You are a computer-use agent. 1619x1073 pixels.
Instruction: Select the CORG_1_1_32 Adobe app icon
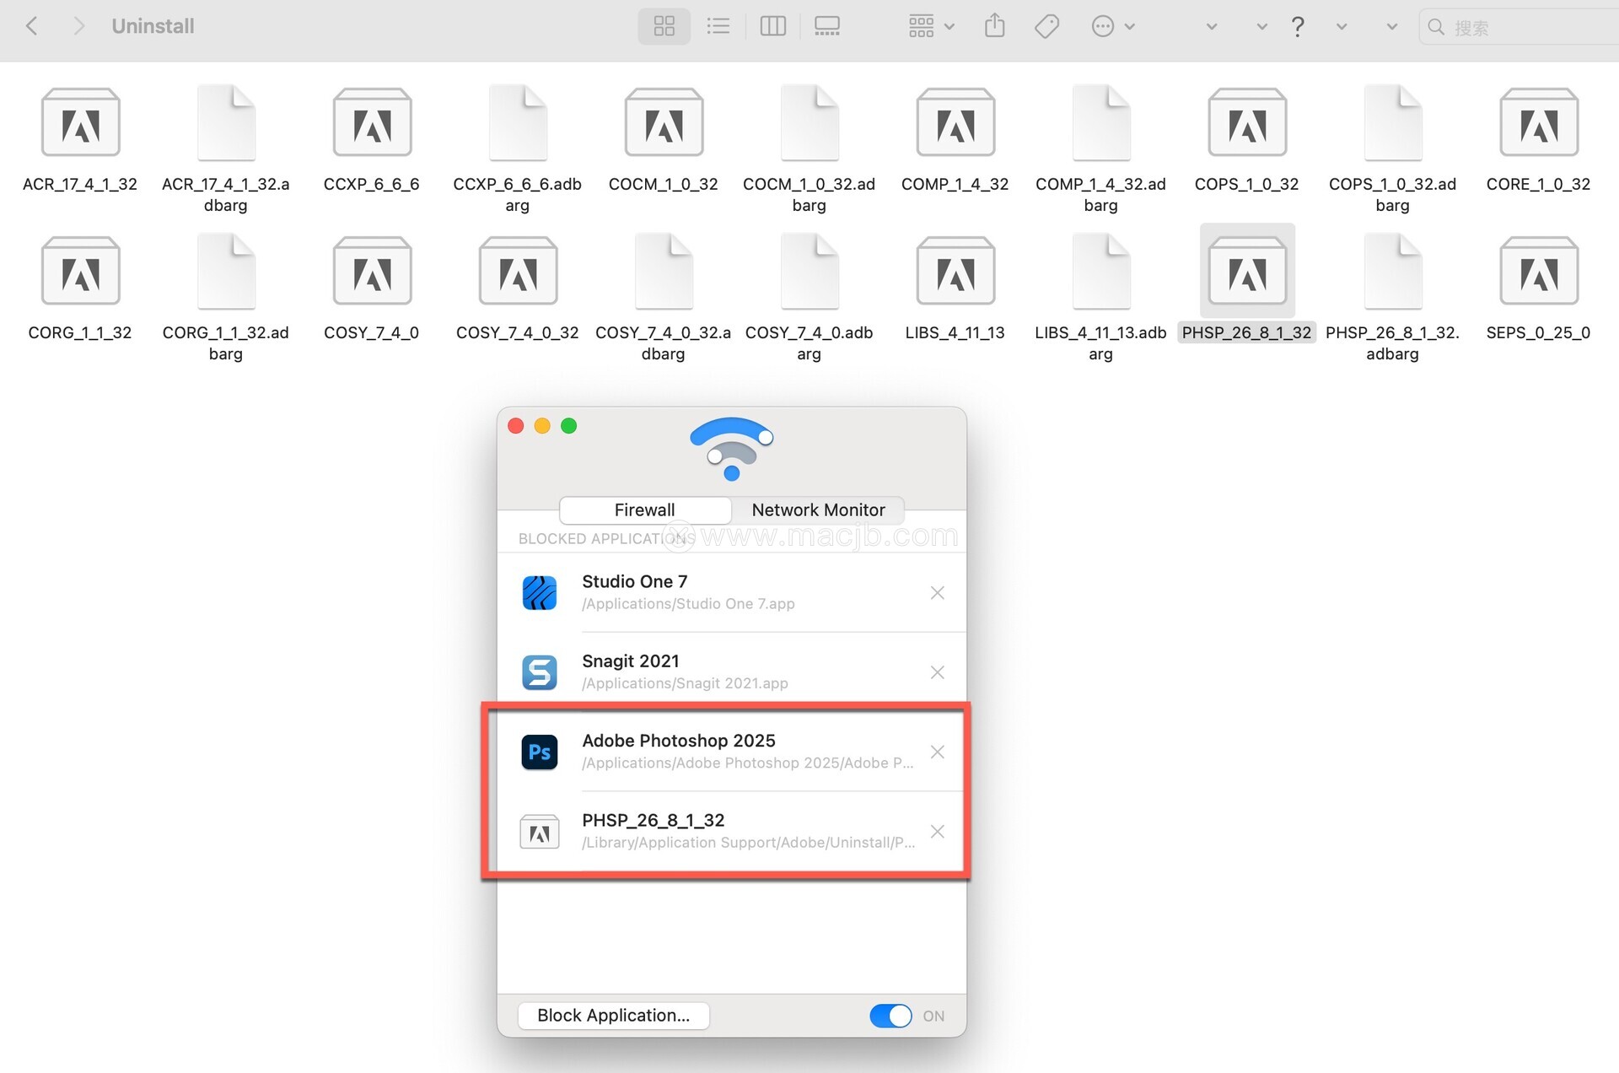click(81, 272)
